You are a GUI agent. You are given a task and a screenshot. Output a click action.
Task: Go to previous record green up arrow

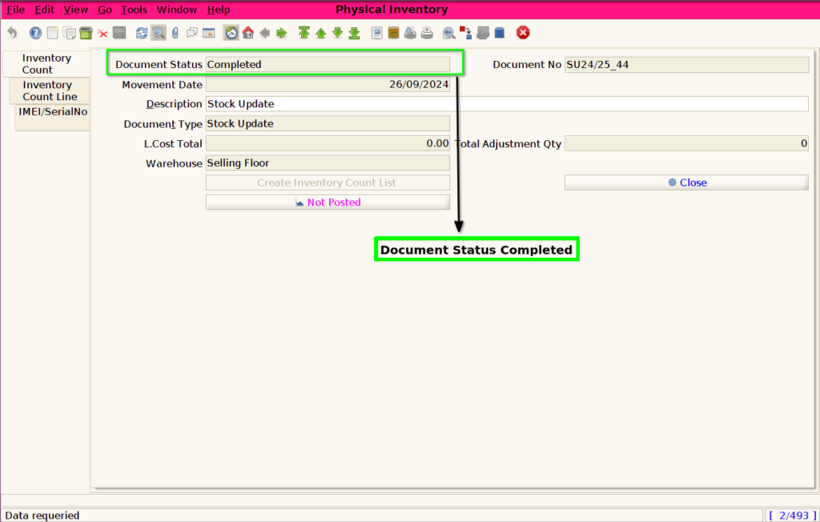coord(320,33)
